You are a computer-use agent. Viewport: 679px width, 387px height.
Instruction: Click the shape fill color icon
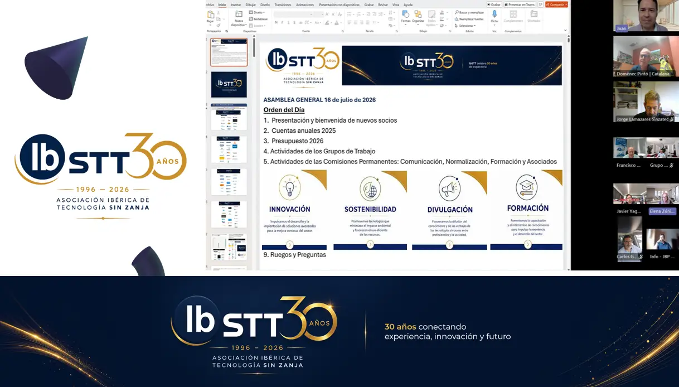click(442, 12)
